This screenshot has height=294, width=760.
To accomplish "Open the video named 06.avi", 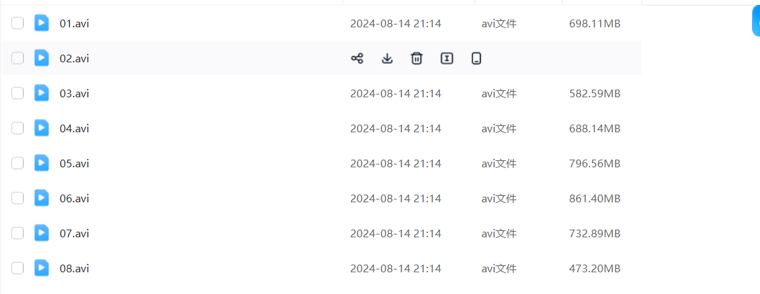I will 74,198.
